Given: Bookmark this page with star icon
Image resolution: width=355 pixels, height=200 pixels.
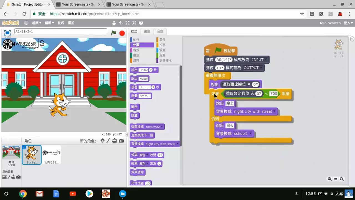Looking at the screenshot, I should [302, 14].
